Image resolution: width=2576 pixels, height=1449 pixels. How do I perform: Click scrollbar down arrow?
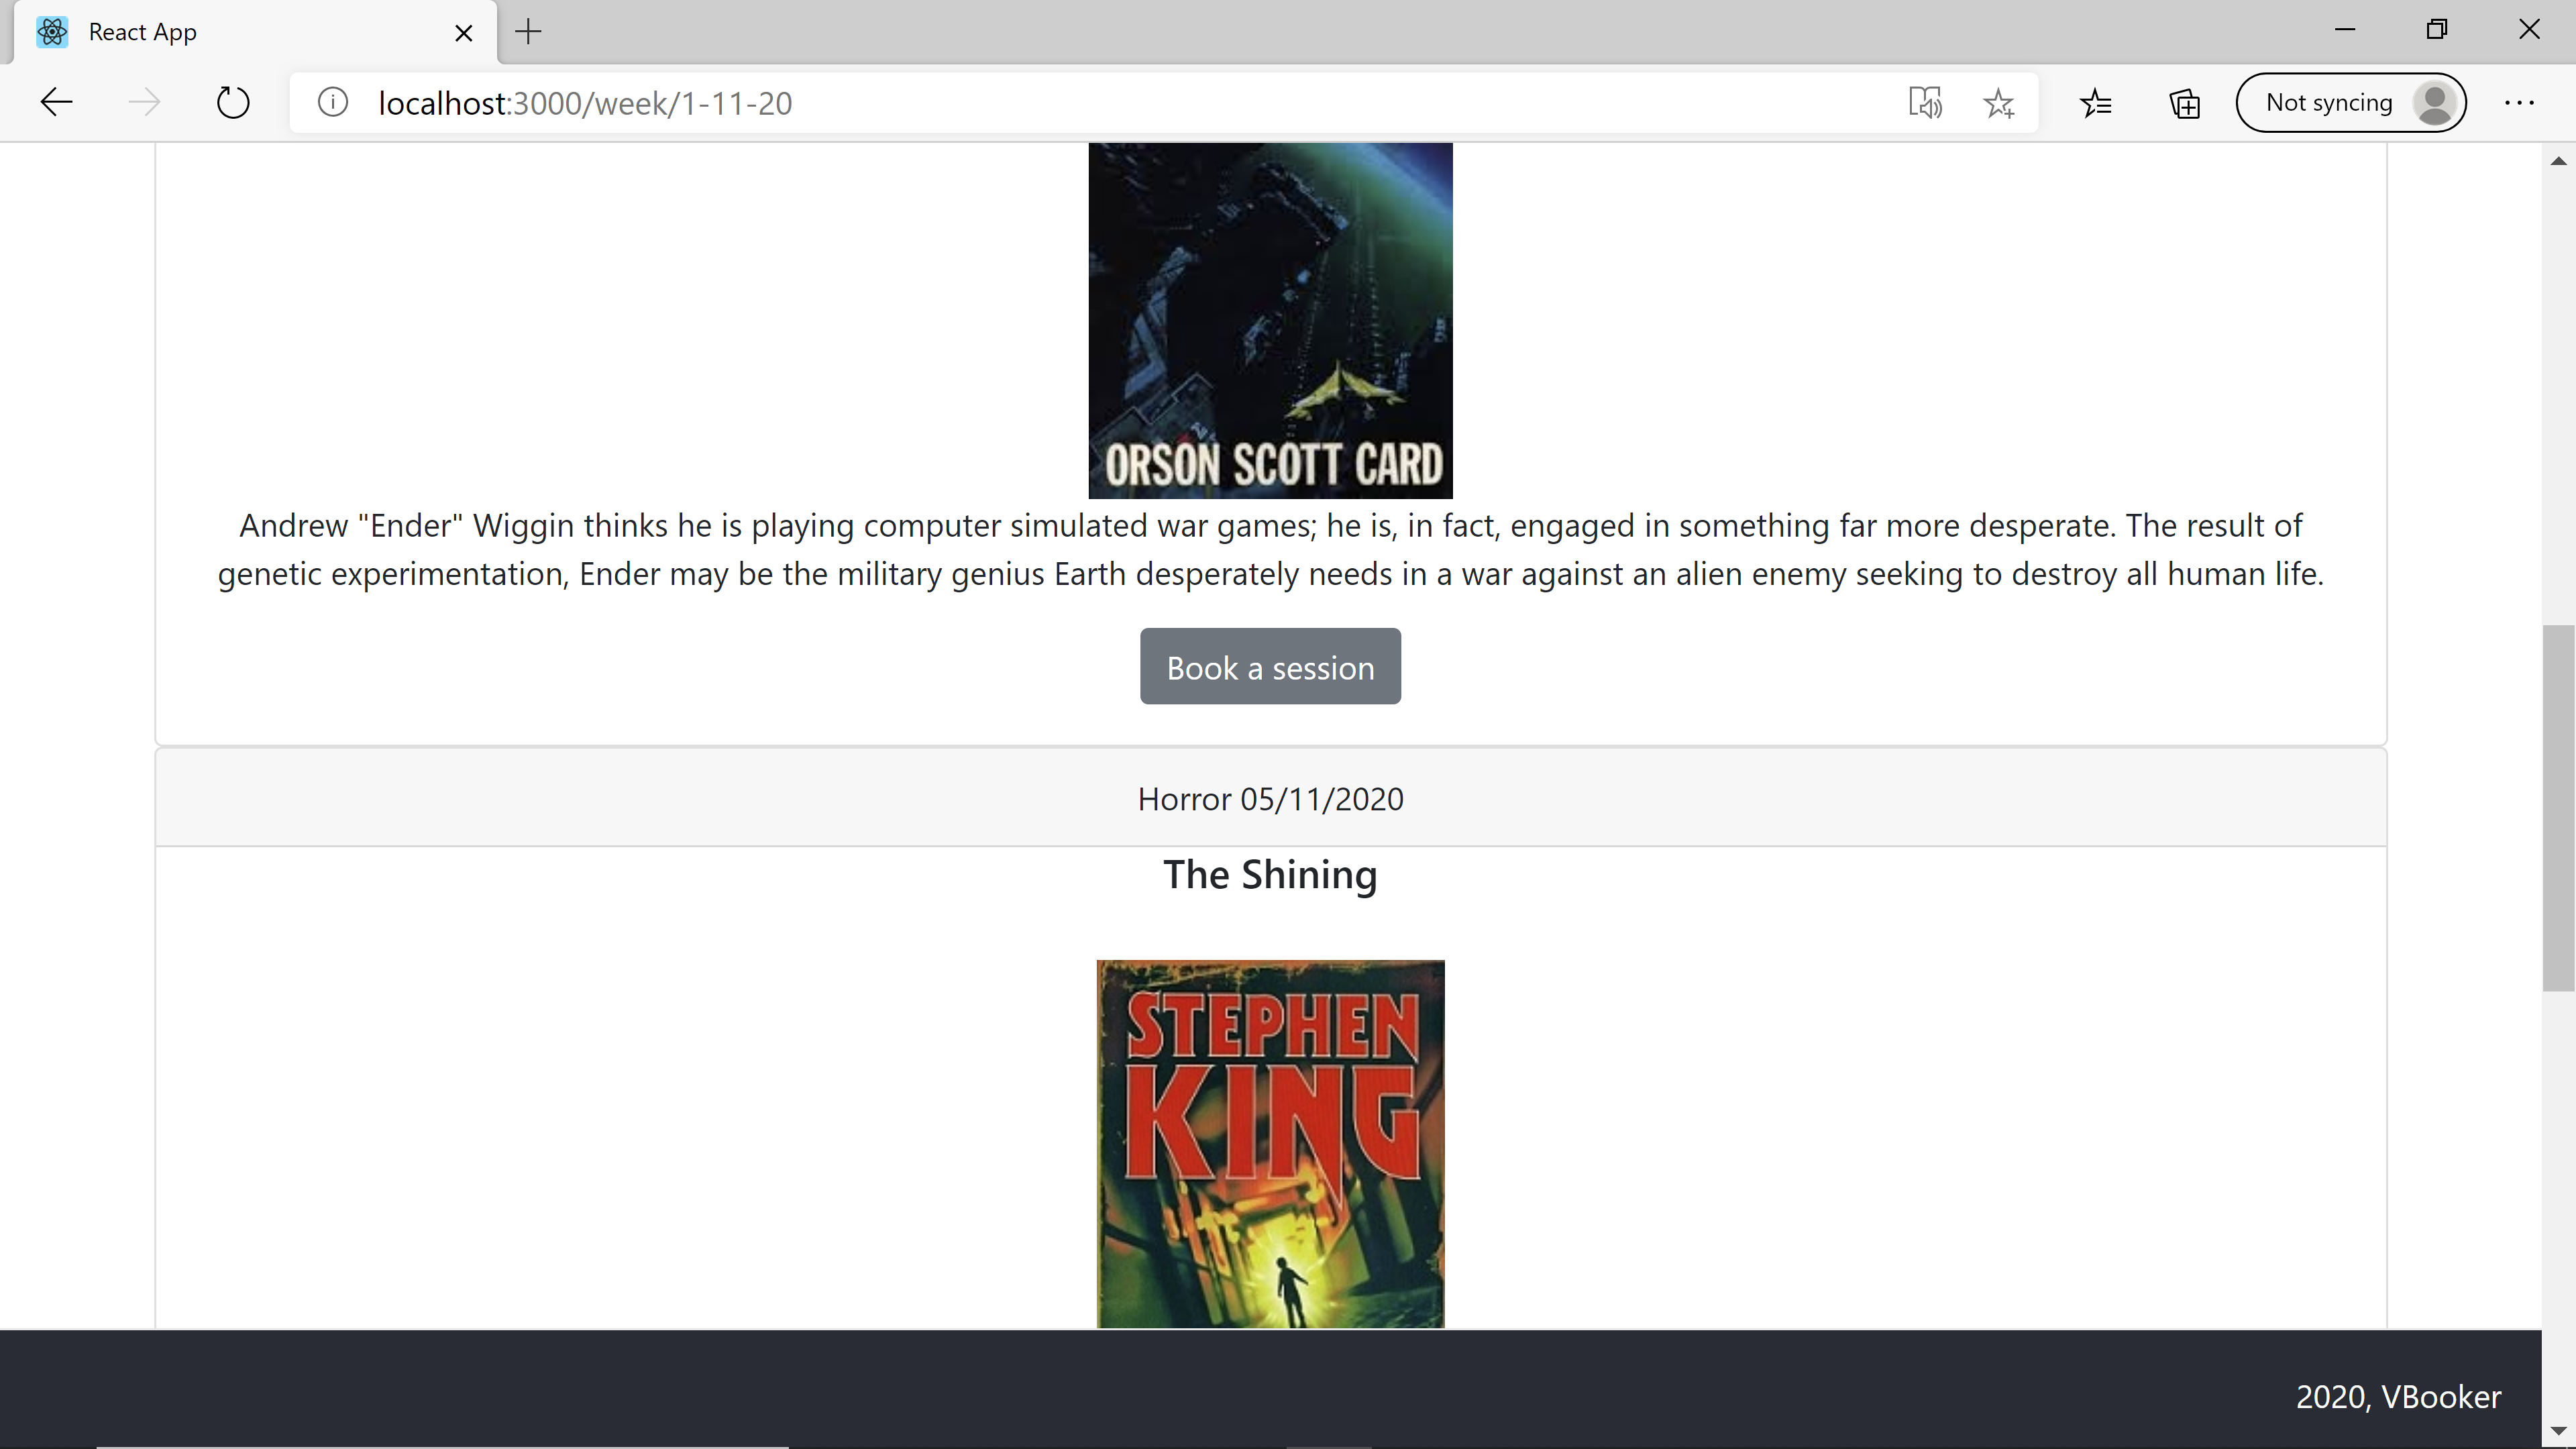[x=2558, y=1431]
